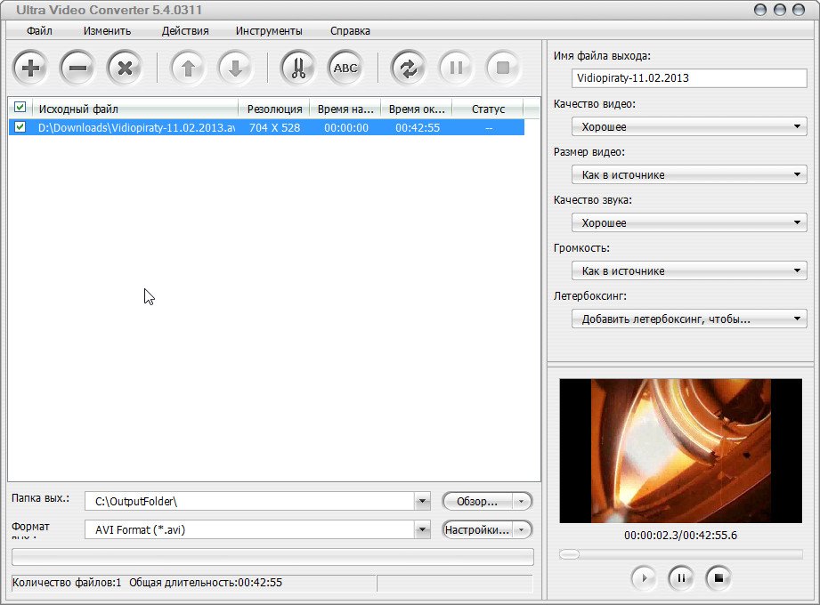
Task: Click the video preview thumbnail
Action: point(680,451)
